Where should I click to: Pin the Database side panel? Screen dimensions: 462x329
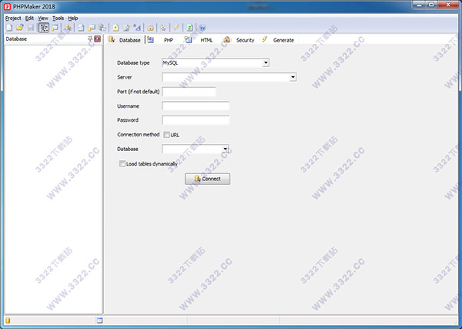tap(90, 39)
